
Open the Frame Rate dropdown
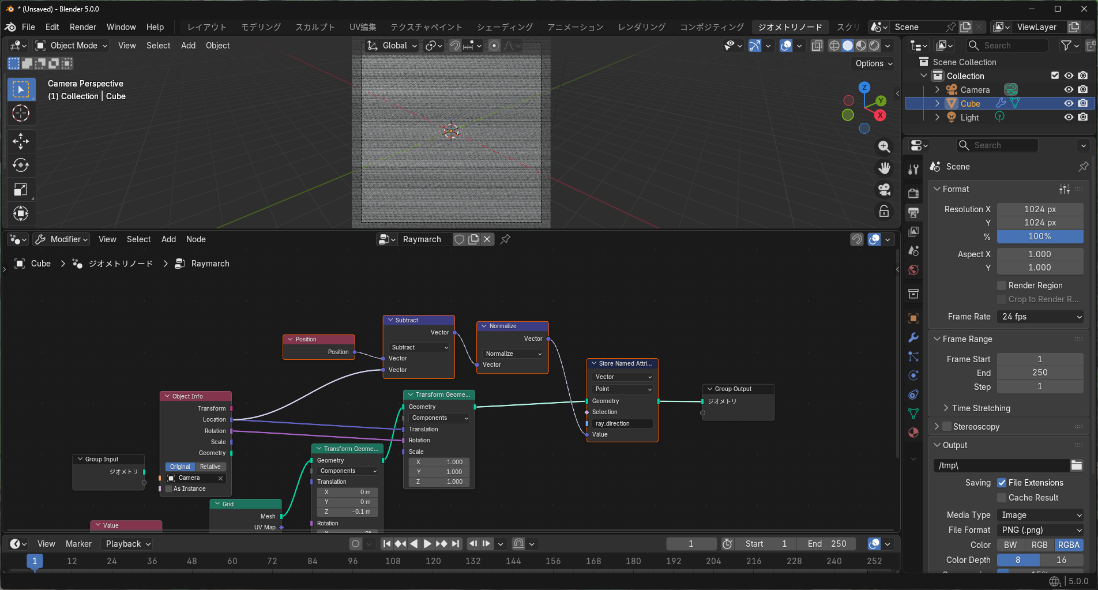[x=1040, y=317]
